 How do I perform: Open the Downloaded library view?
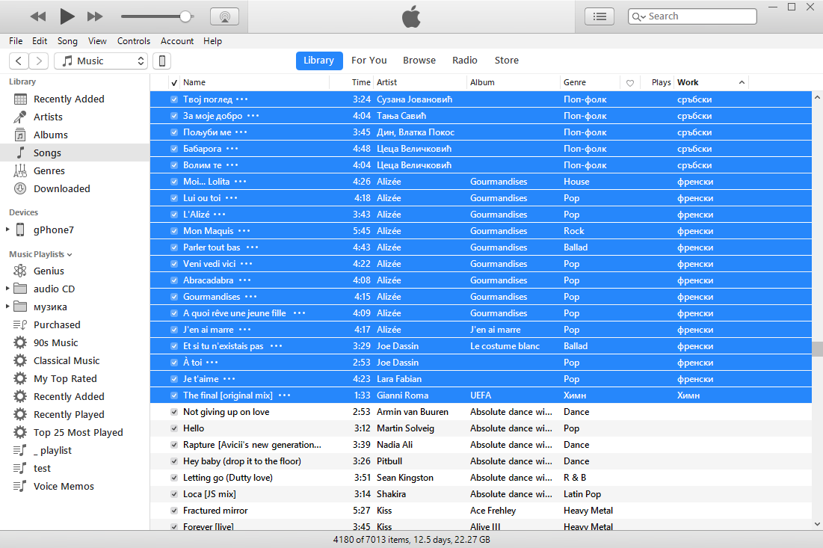(61, 188)
